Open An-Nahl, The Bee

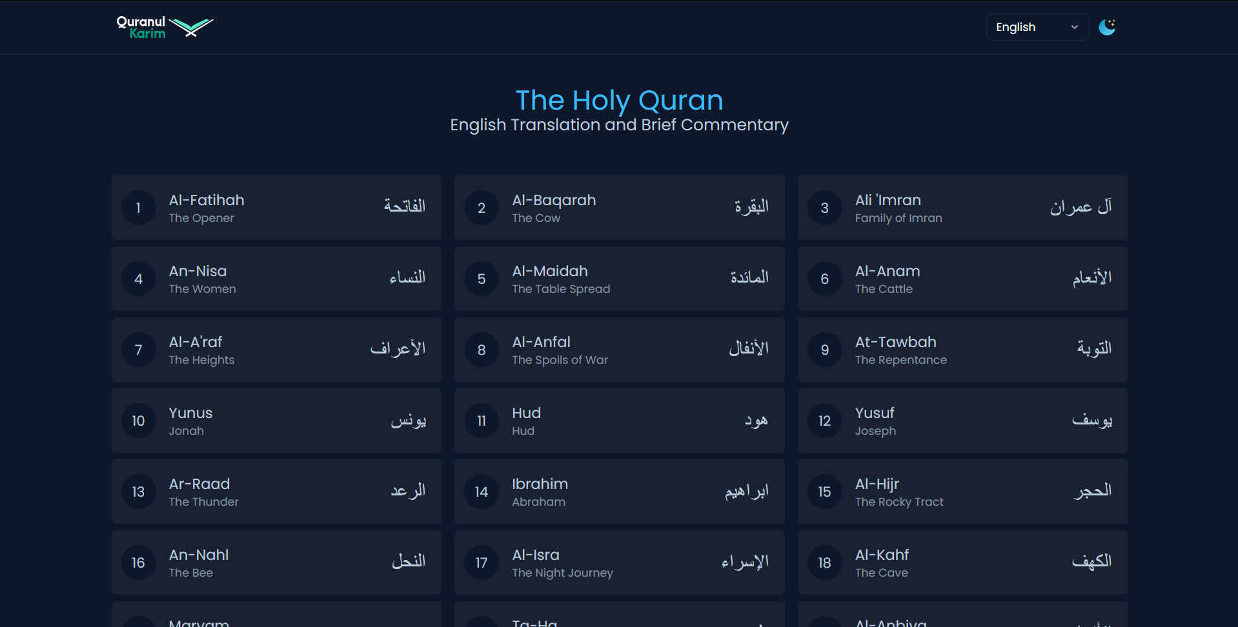pos(276,562)
